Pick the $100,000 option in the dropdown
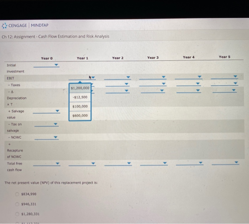The image size is (249, 224). (x=80, y=106)
